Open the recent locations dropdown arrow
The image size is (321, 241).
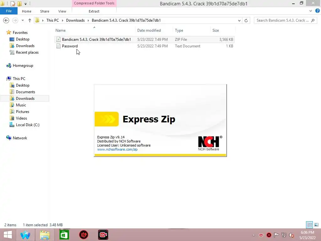[23, 20]
